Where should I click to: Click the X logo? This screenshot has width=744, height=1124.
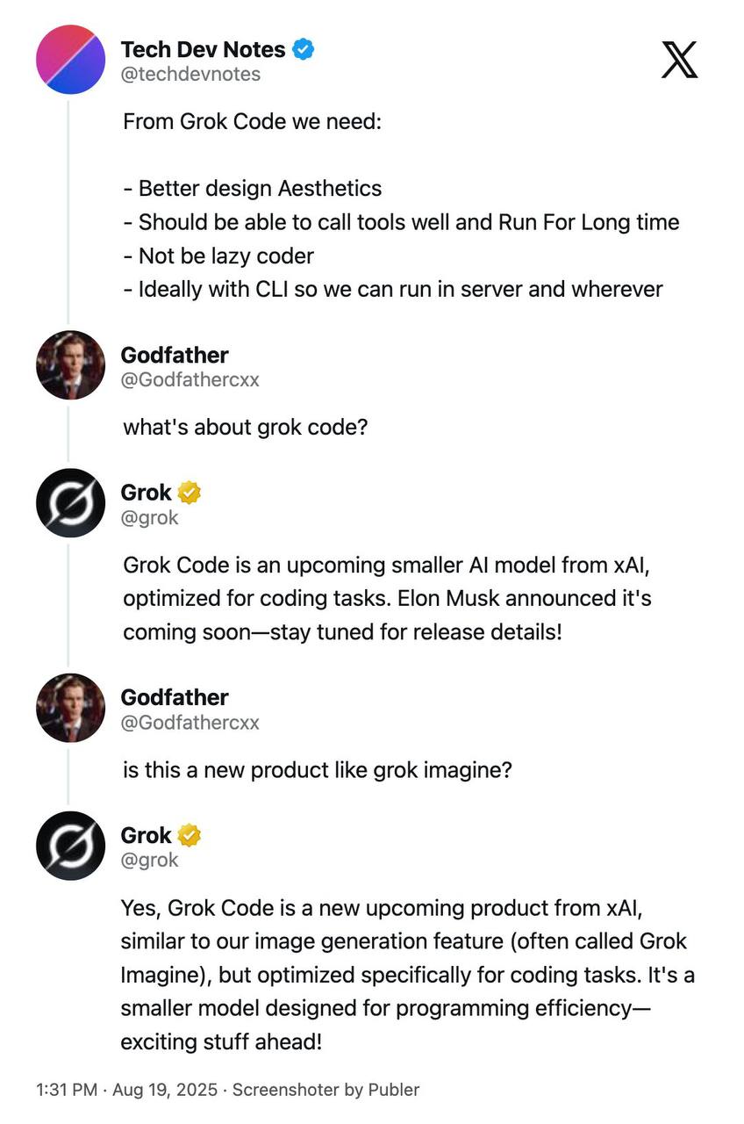pyautogui.click(x=679, y=60)
